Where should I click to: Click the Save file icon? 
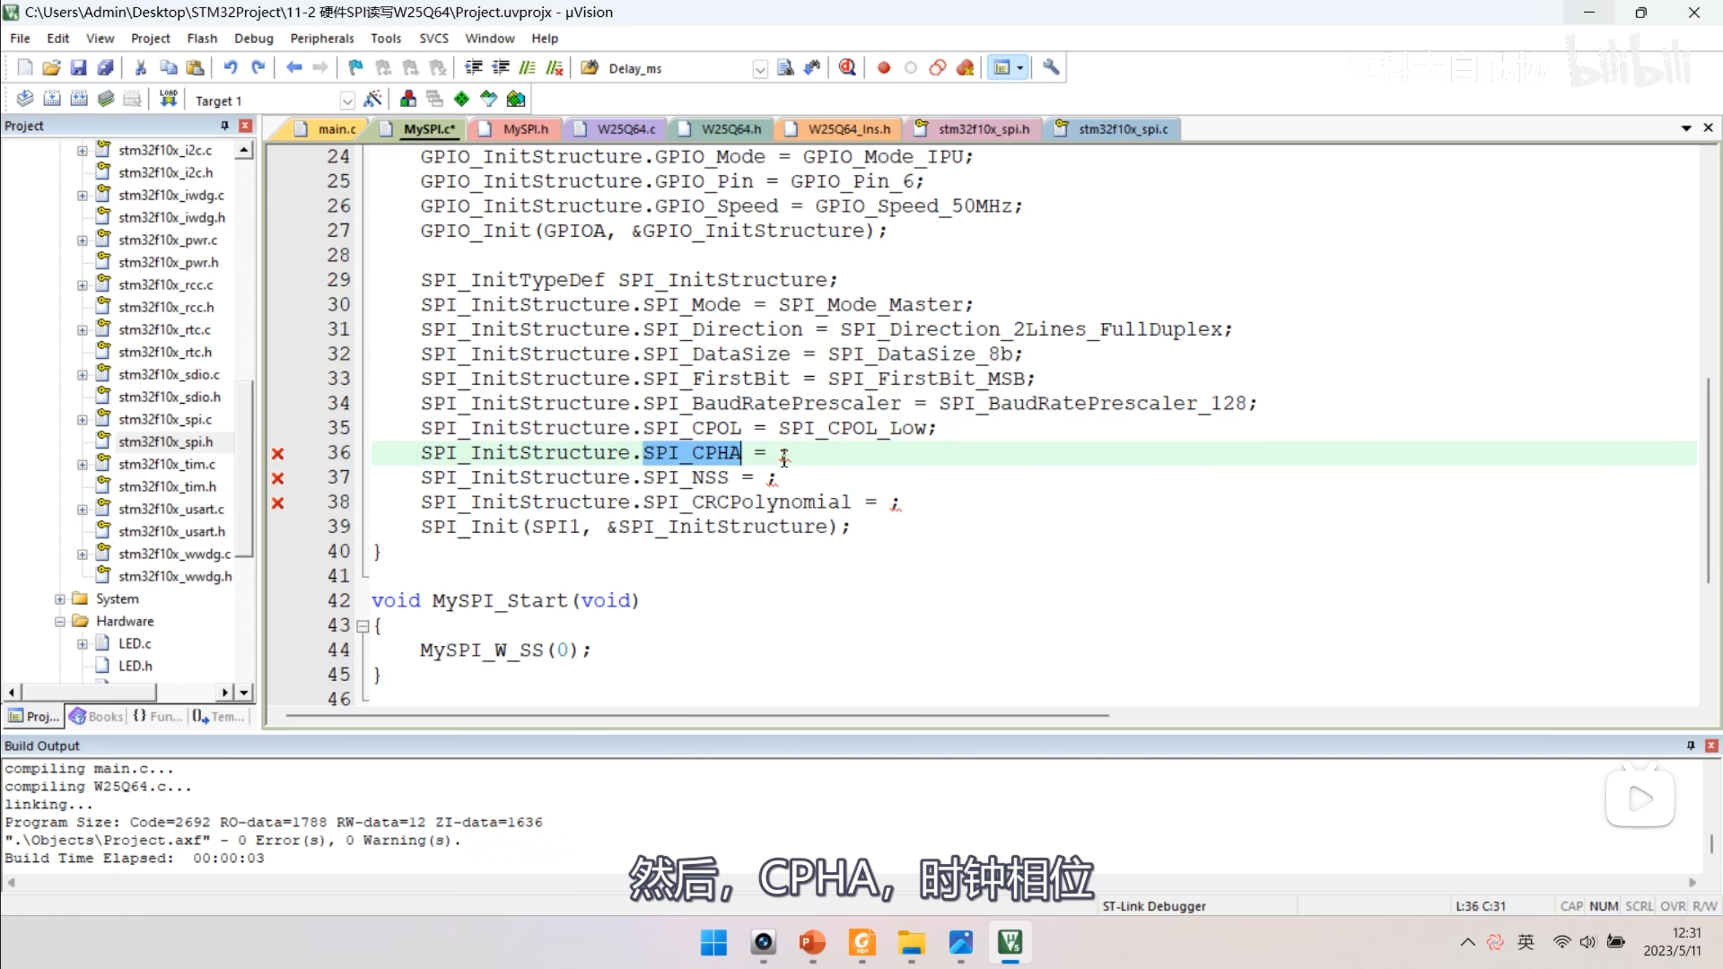pos(78,68)
